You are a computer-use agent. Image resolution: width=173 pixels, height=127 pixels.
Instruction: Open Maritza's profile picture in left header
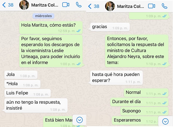[x=24, y=5]
